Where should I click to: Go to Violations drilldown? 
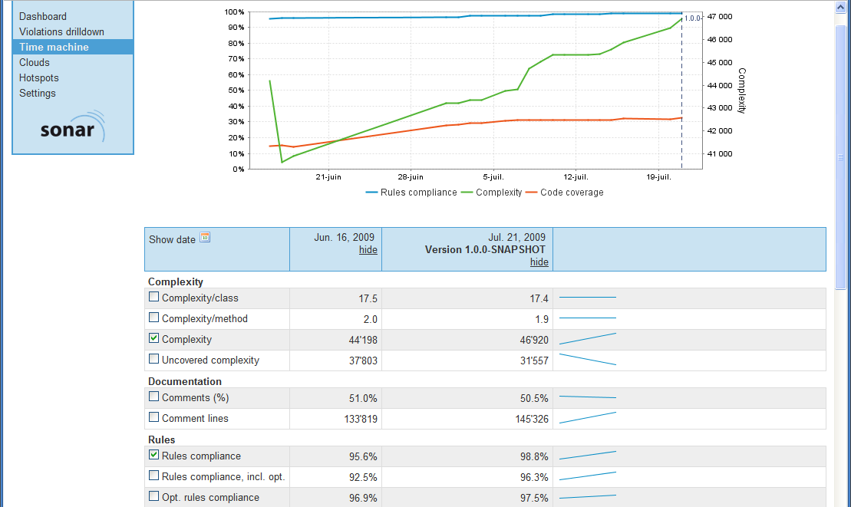tap(61, 31)
